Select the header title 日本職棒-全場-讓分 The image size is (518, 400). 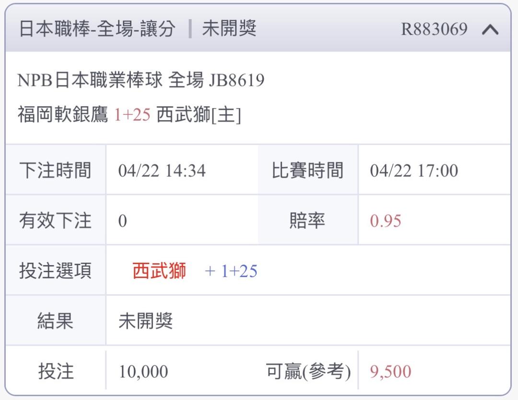click(97, 29)
